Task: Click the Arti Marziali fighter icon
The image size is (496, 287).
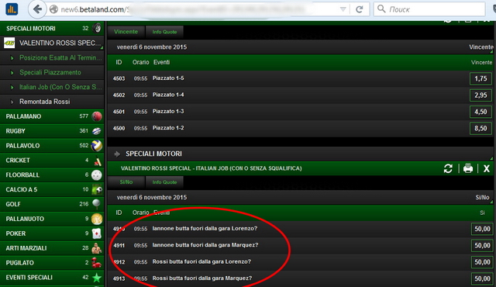Action: click(x=97, y=248)
